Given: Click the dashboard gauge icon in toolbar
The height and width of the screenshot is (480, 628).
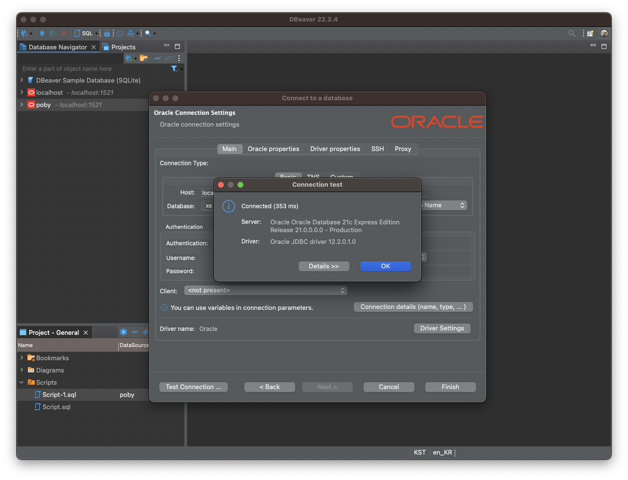Looking at the screenshot, I should click(x=120, y=33).
